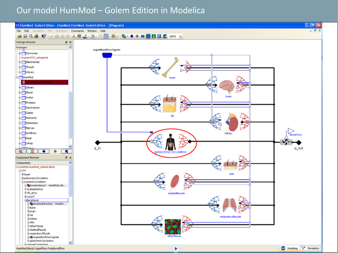
Task: Open the zoom percentage dropdown
Action: point(181,37)
